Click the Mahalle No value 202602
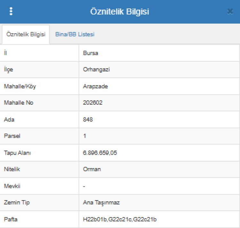The width and height of the screenshot is (240, 228). click(93, 103)
